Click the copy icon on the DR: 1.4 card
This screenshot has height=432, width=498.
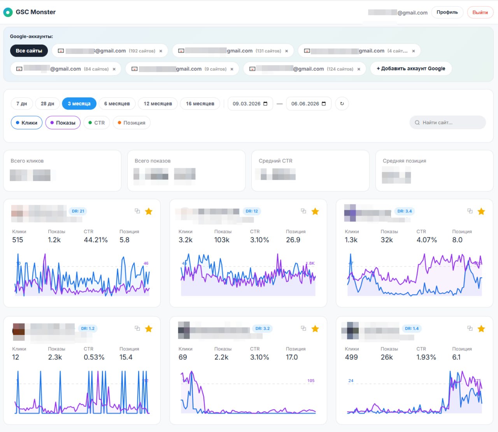coord(470,328)
